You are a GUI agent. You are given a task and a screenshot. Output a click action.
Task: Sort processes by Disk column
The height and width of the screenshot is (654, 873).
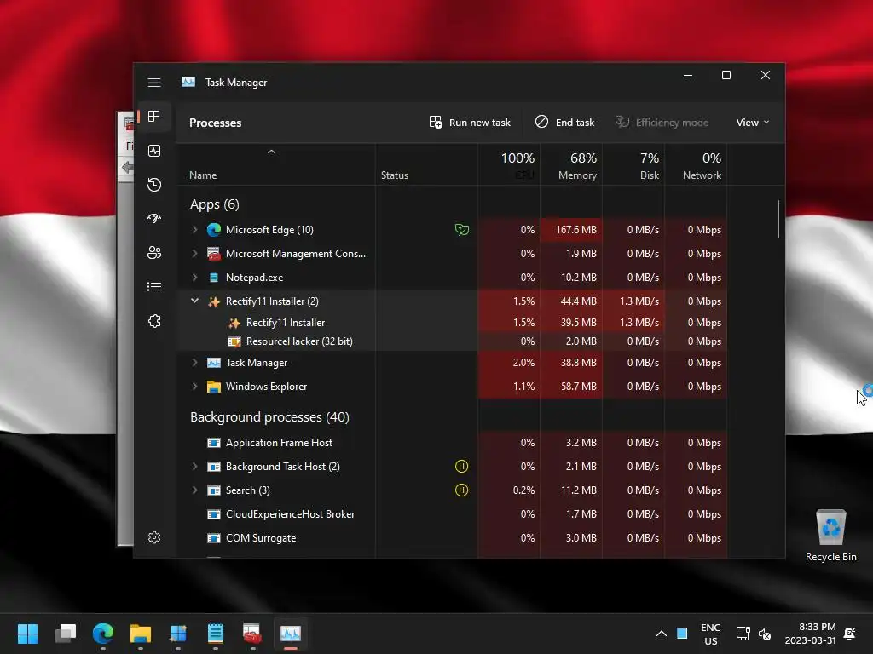[x=633, y=165]
